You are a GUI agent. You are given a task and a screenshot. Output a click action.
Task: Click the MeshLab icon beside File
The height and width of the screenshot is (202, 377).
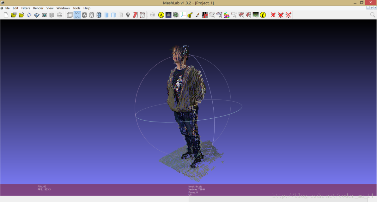pos(2,8)
